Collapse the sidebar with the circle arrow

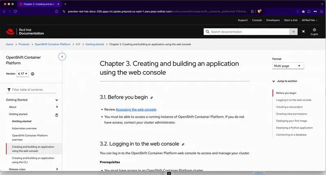click(x=62, y=56)
